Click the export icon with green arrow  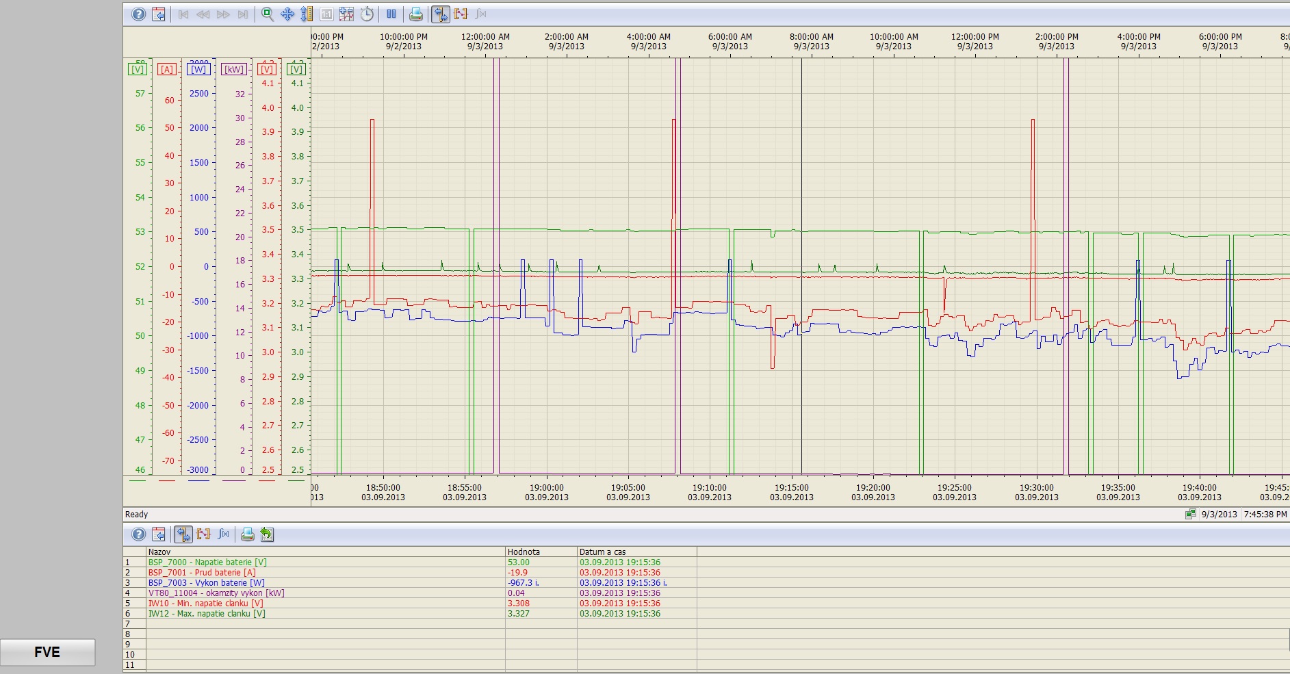point(267,534)
